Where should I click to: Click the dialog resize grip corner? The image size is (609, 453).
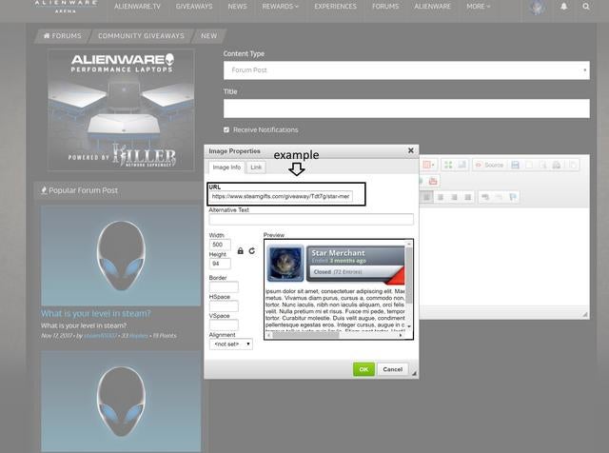click(x=415, y=374)
